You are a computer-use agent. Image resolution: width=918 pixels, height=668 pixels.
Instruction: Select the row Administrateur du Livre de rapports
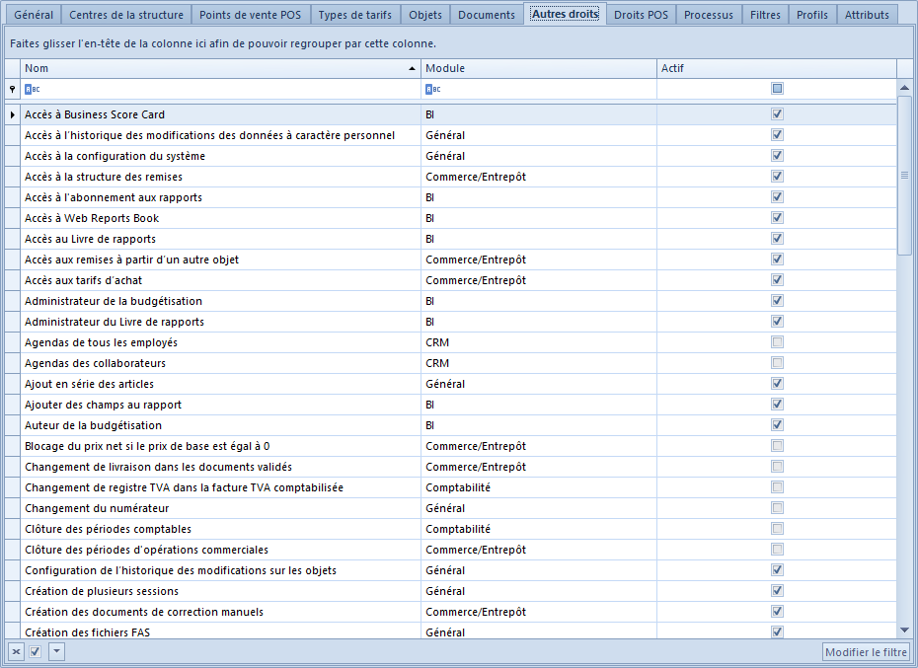[x=450, y=322]
